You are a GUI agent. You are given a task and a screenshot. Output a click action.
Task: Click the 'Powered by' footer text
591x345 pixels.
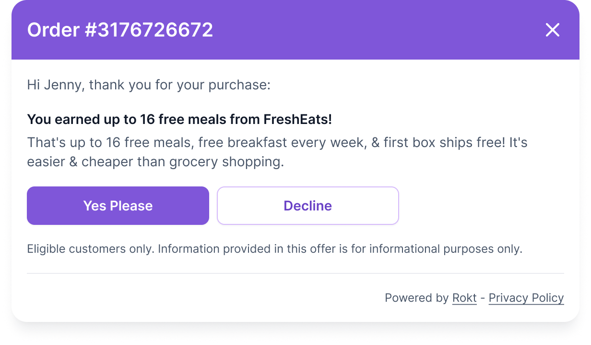[416, 298]
